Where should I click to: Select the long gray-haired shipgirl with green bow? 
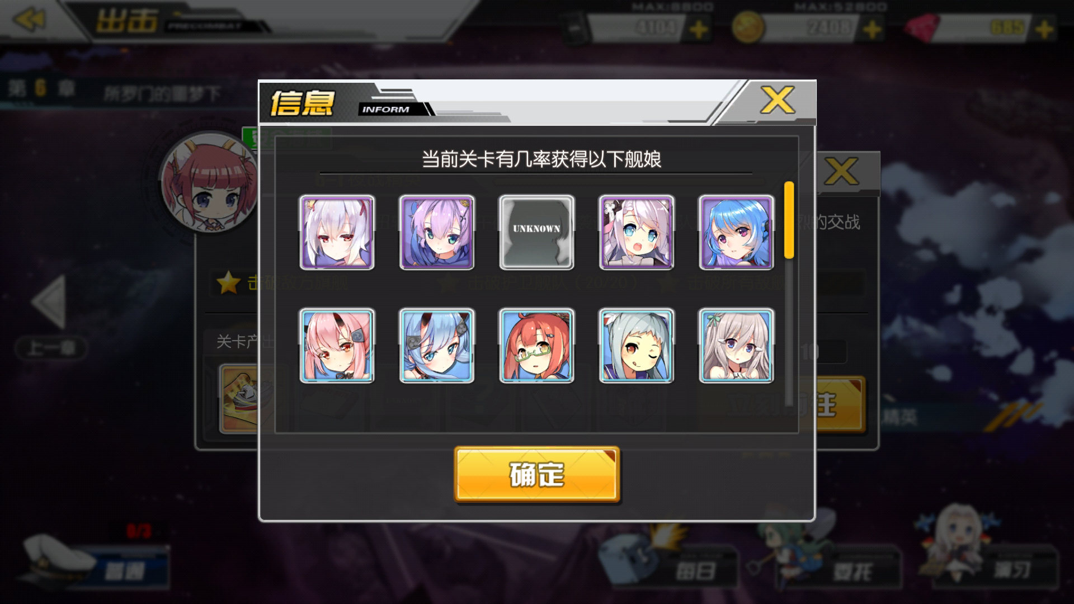tap(736, 346)
